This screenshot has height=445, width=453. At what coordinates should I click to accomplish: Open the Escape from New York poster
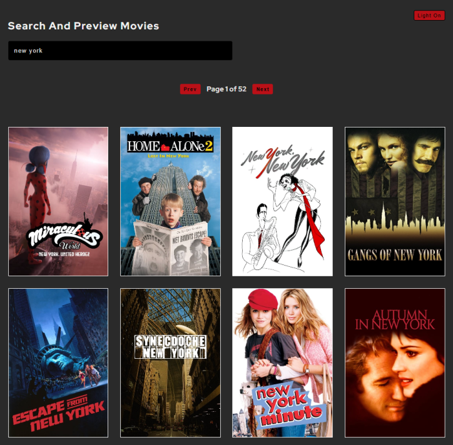(x=58, y=362)
